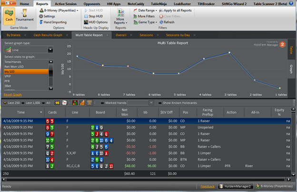Viewport: 297px width, 192px height.
Task: Open Settings with the gear icon
Action: click(47, 16)
